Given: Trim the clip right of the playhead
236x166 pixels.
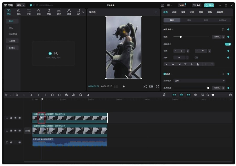Looking at the screenshot, I should 45,95.
